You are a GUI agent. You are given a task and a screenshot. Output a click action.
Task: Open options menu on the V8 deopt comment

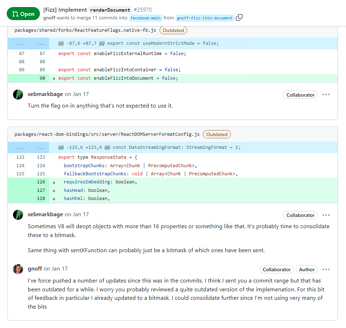point(326,215)
